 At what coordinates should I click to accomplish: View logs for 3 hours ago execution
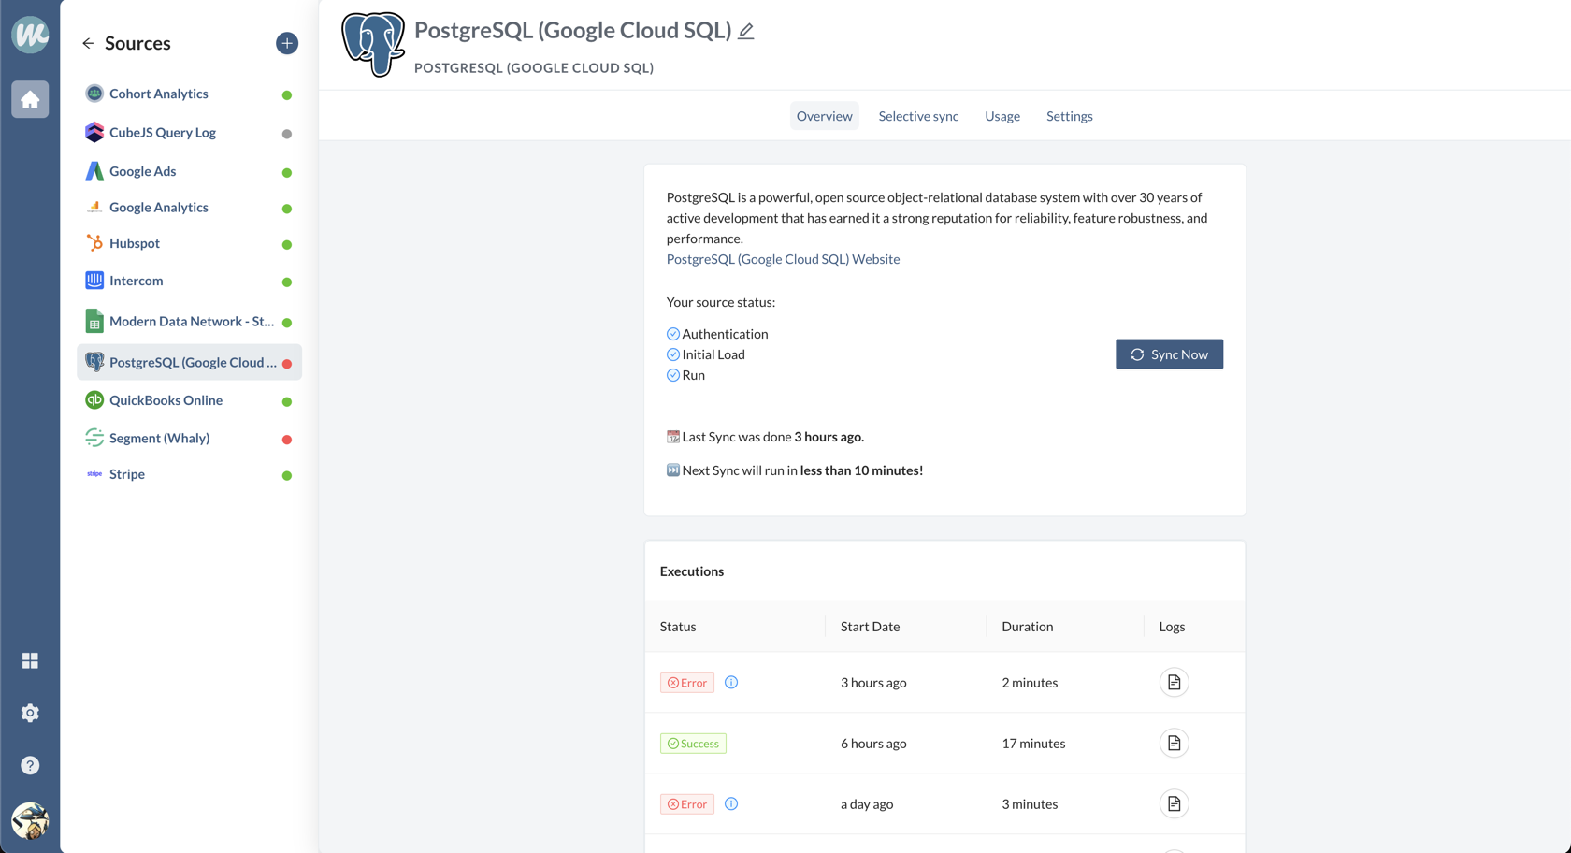tap(1174, 682)
